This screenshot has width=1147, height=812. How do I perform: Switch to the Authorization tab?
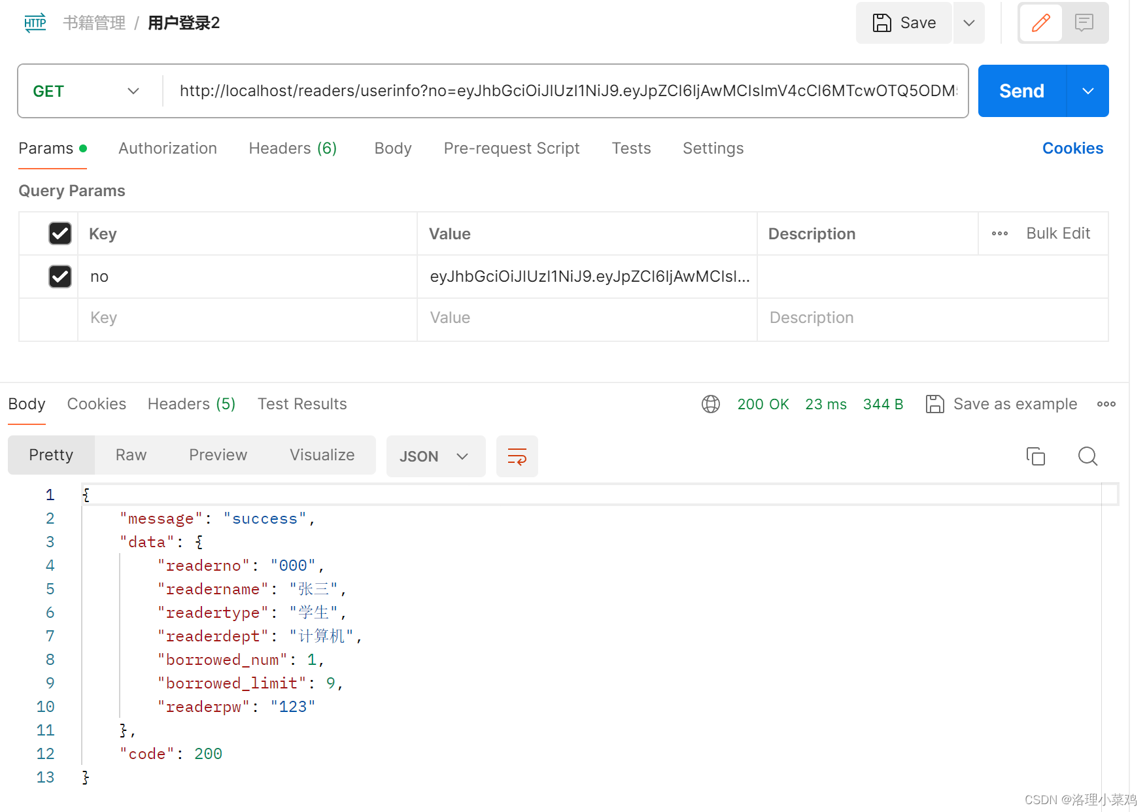(x=167, y=148)
